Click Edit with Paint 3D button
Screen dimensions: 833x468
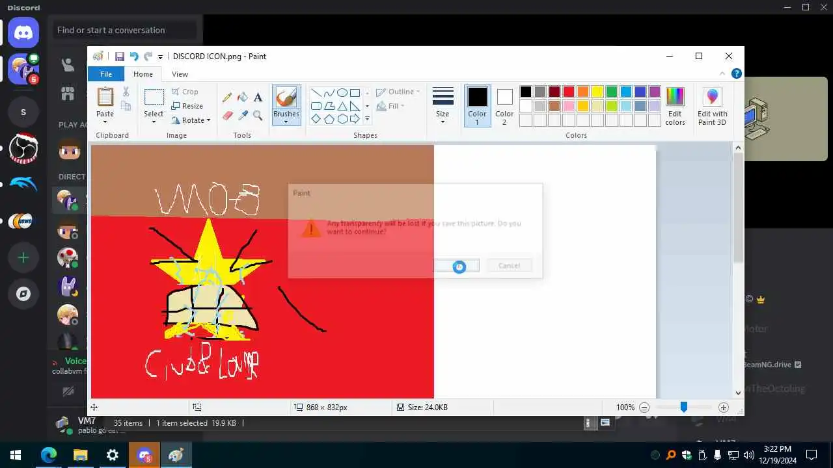click(712, 106)
